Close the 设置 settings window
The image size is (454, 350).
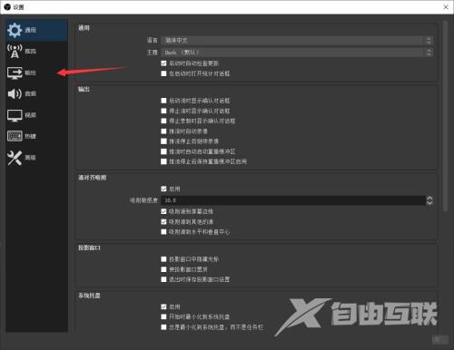(446, 7)
